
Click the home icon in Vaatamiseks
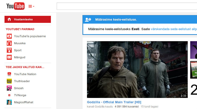[9, 19]
